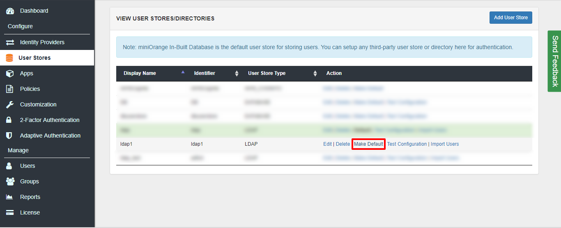Click Display Name column header
The height and width of the screenshot is (228, 561).
[140, 74]
